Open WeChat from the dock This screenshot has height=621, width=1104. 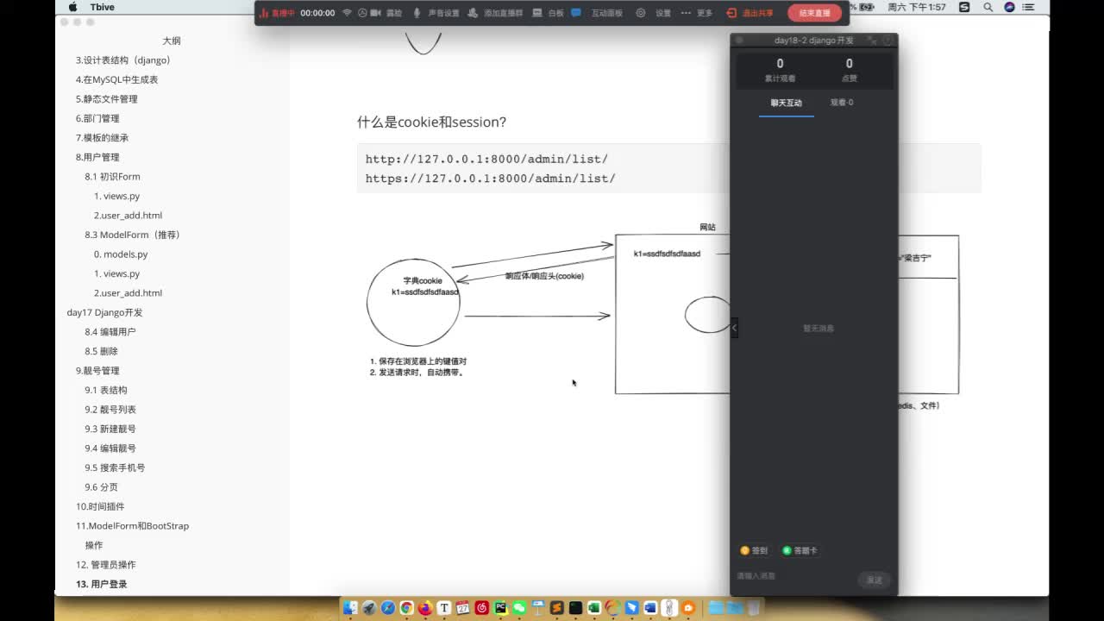(519, 608)
